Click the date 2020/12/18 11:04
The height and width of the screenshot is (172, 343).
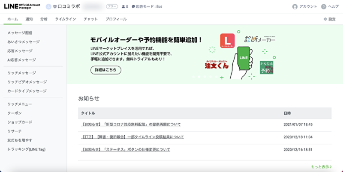pos(298,137)
